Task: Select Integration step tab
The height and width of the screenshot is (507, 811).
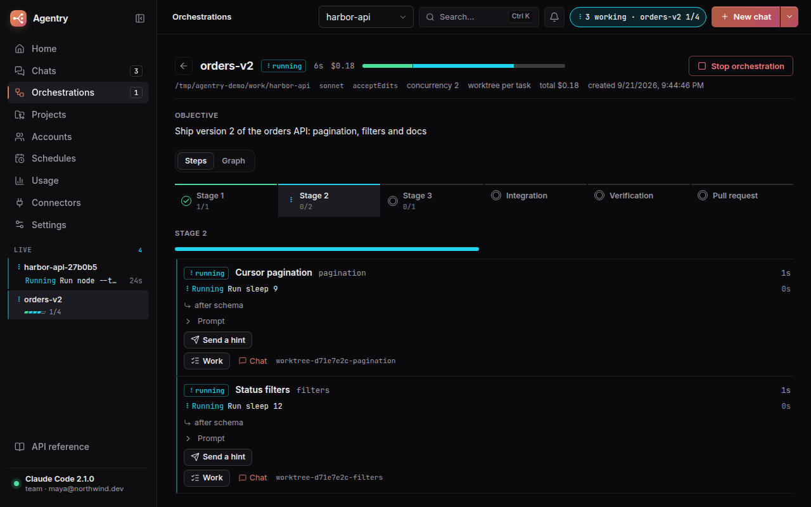Action: 535,200
